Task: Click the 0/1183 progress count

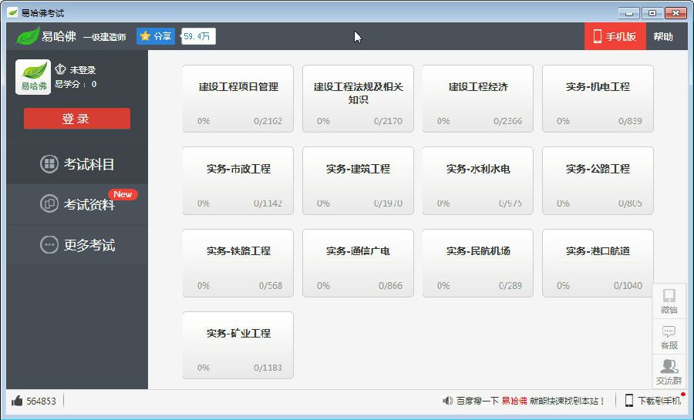Action: pos(268,368)
